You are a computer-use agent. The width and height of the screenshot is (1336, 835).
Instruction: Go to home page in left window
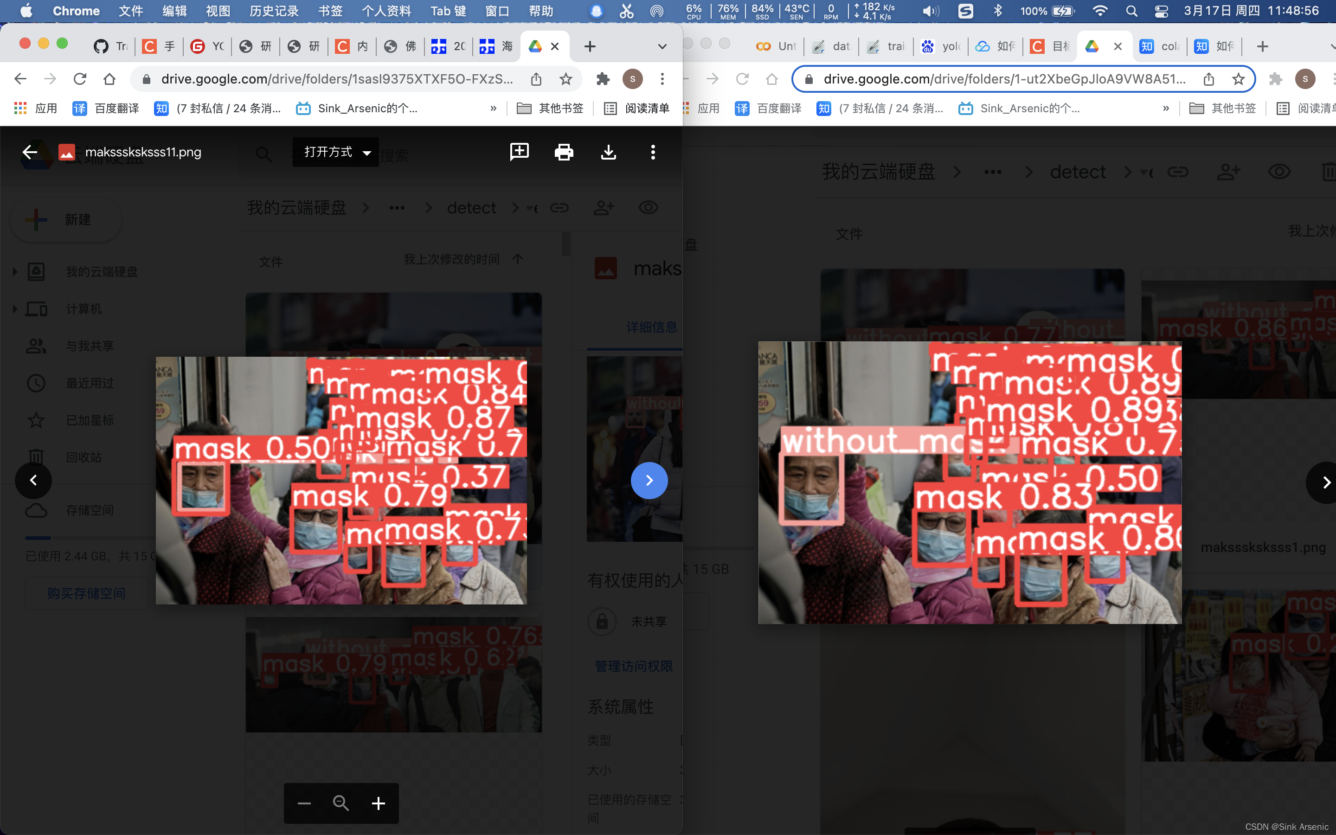pyautogui.click(x=109, y=79)
